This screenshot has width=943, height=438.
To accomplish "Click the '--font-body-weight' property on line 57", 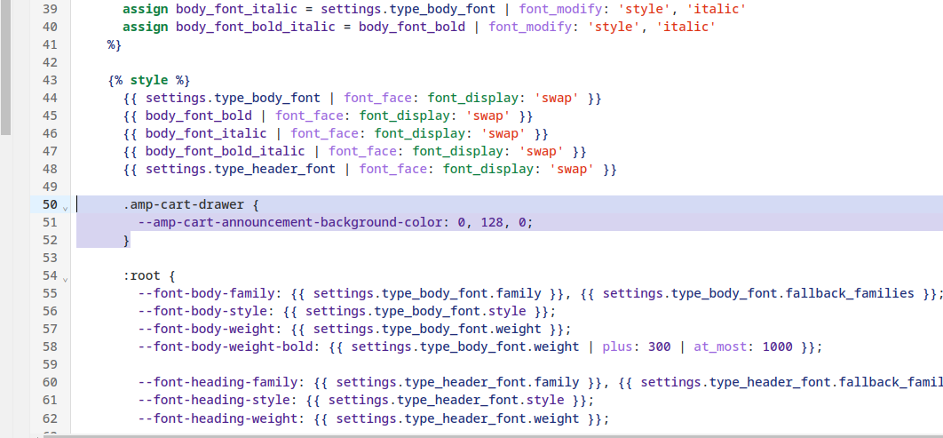I will coord(206,329).
